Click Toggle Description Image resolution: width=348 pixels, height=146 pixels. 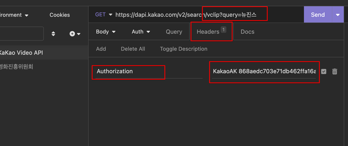[x=184, y=49]
